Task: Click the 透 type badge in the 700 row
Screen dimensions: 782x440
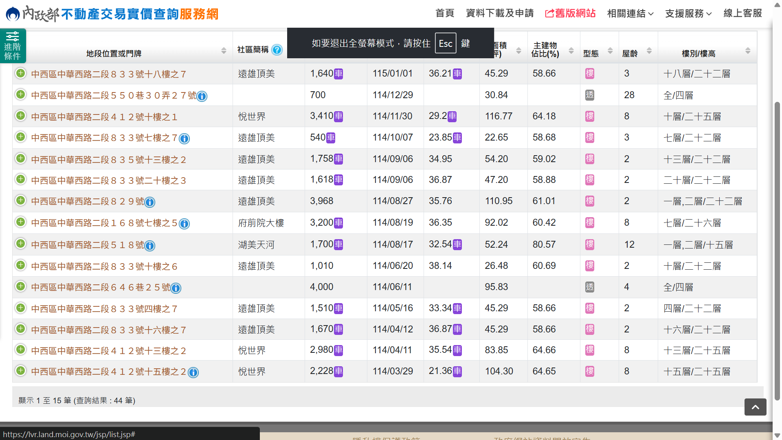Action: click(589, 95)
